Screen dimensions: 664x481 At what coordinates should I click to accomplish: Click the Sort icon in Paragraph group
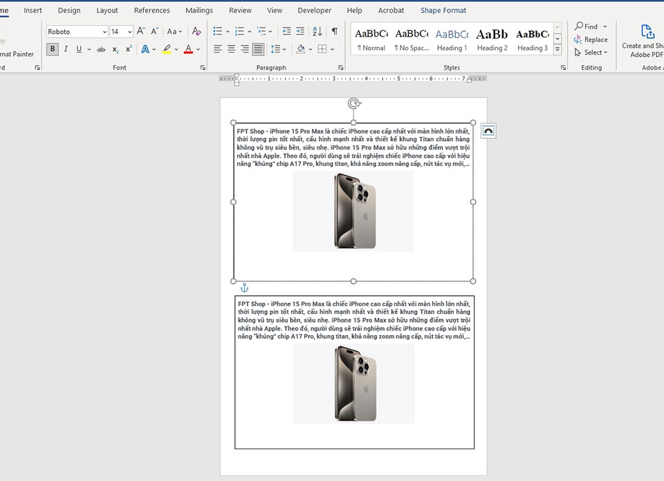(x=317, y=32)
